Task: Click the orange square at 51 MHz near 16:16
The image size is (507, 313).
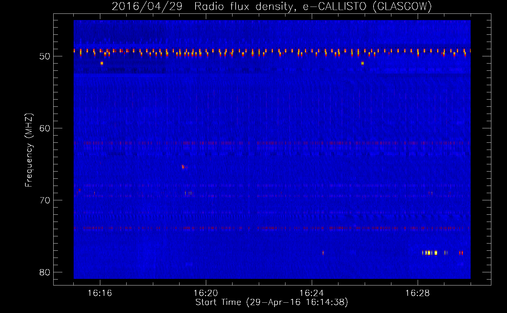Action: coord(102,63)
